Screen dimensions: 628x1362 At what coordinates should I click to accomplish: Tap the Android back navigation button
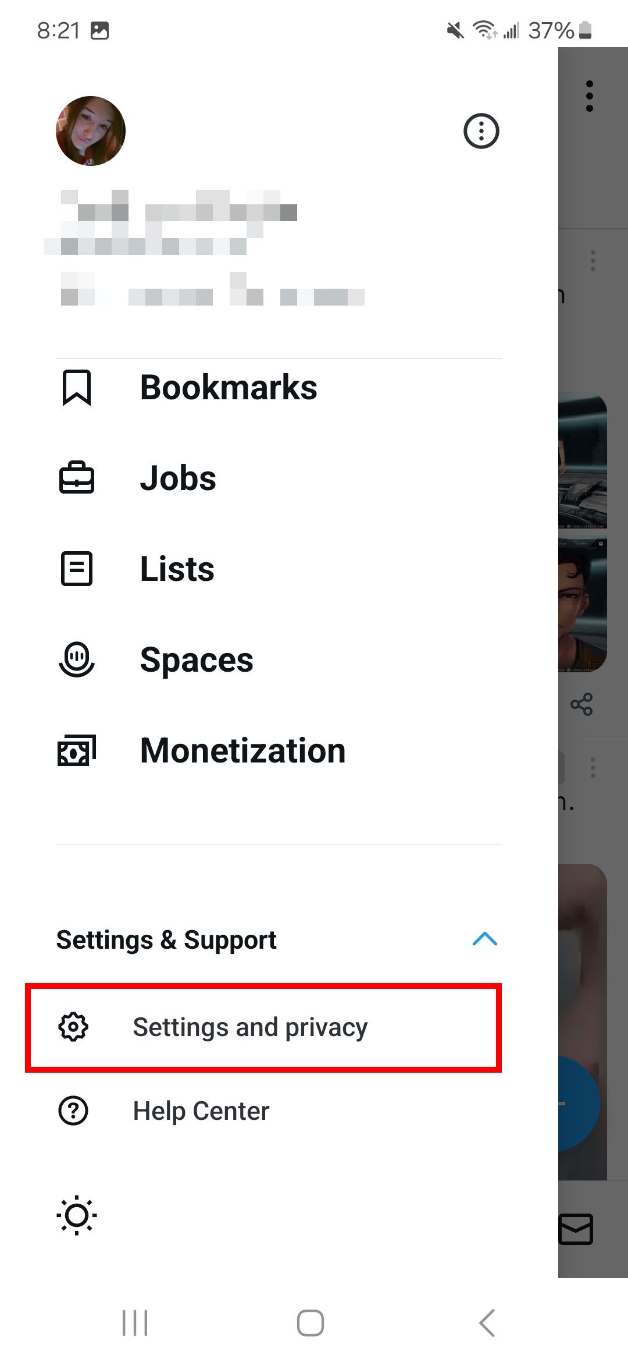click(487, 1321)
